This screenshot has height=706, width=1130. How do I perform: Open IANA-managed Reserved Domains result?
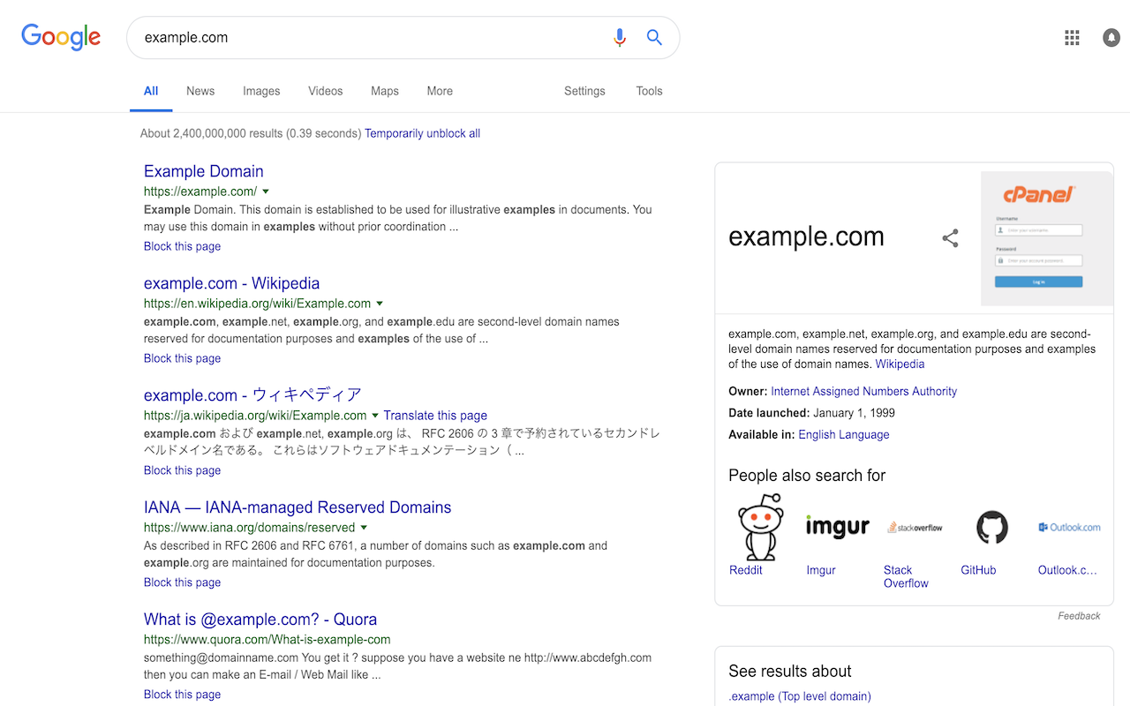[298, 507]
